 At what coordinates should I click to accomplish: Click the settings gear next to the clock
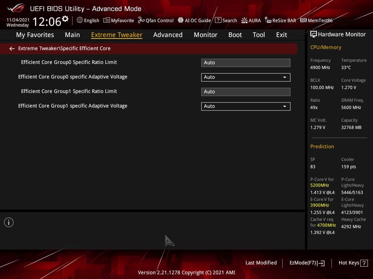pyautogui.click(x=65, y=19)
